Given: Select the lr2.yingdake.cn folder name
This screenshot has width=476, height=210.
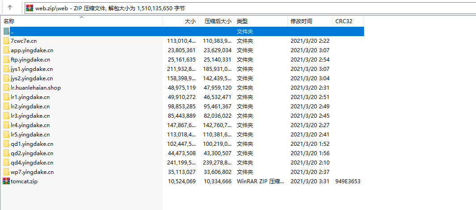Looking at the screenshot, I should click(30, 107).
